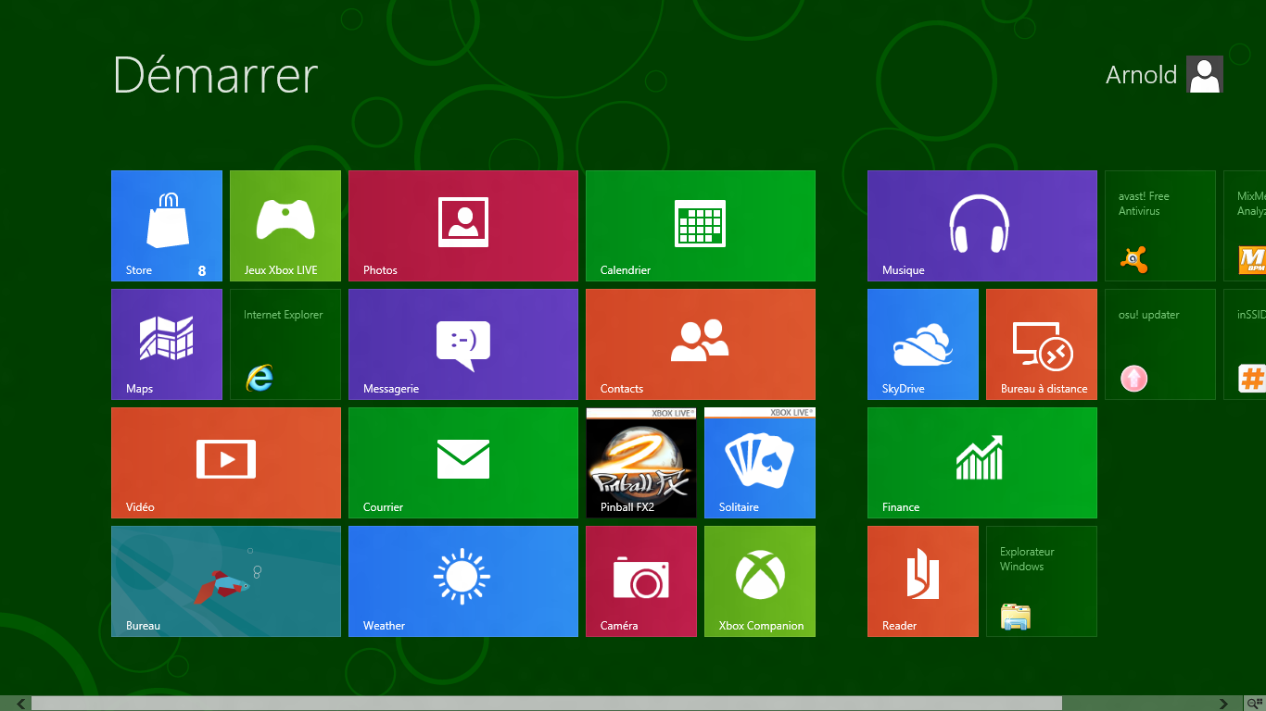
Task: Open the Finance tile
Action: coord(982,463)
